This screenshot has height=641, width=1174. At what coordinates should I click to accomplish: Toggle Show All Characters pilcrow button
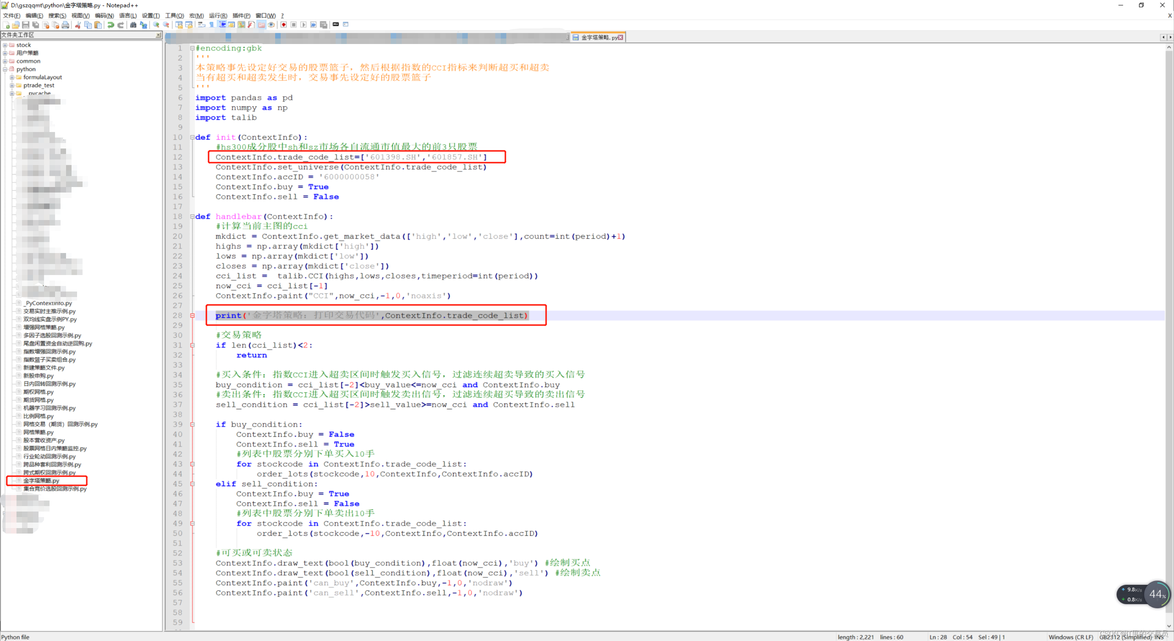[211, 25]
